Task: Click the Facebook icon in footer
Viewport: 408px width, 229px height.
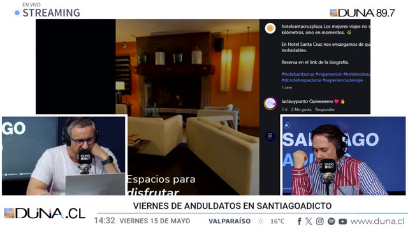Action: [300, 221]
